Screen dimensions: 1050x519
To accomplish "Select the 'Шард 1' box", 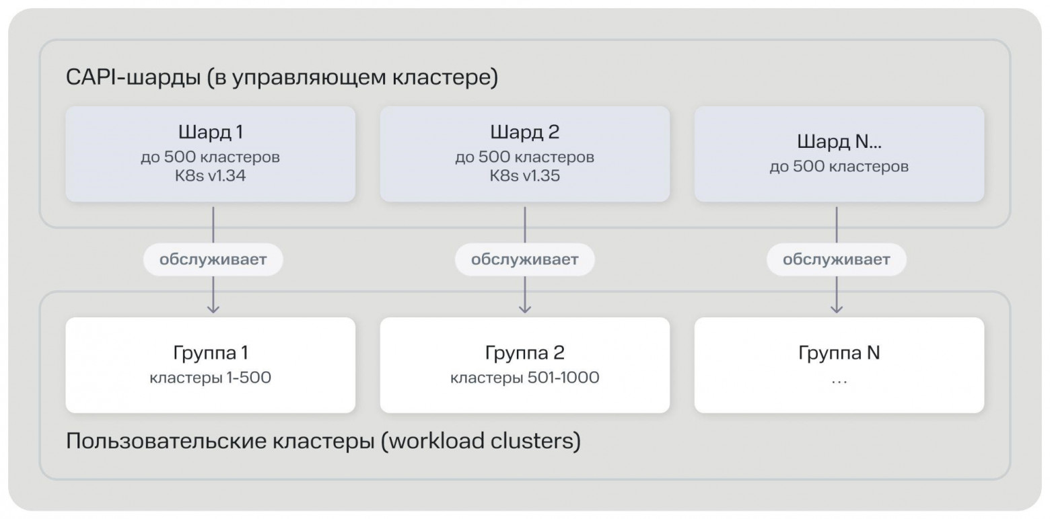I will pyautogui.click(x=210, y=154).
